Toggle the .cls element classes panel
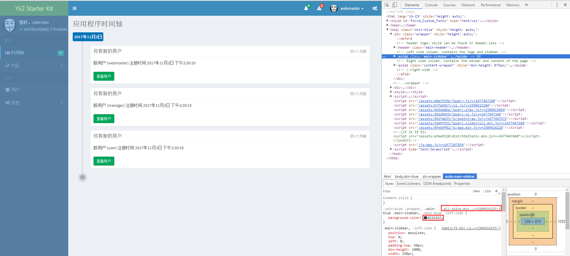 pos(487,191)
